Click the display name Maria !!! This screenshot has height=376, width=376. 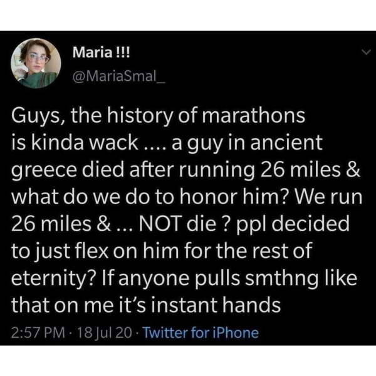coord(101,52)
